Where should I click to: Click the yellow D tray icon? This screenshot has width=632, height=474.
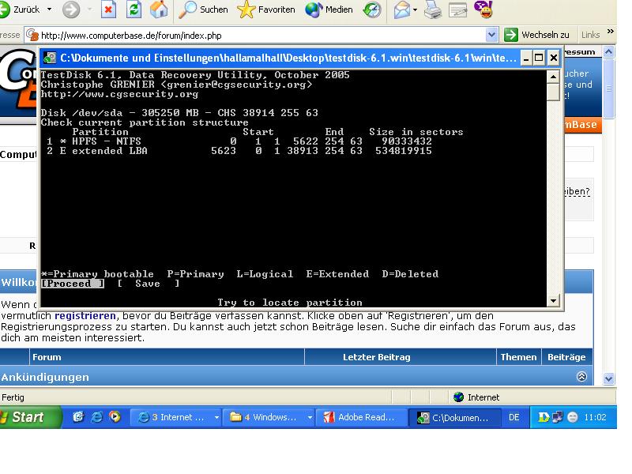[544, 418]
